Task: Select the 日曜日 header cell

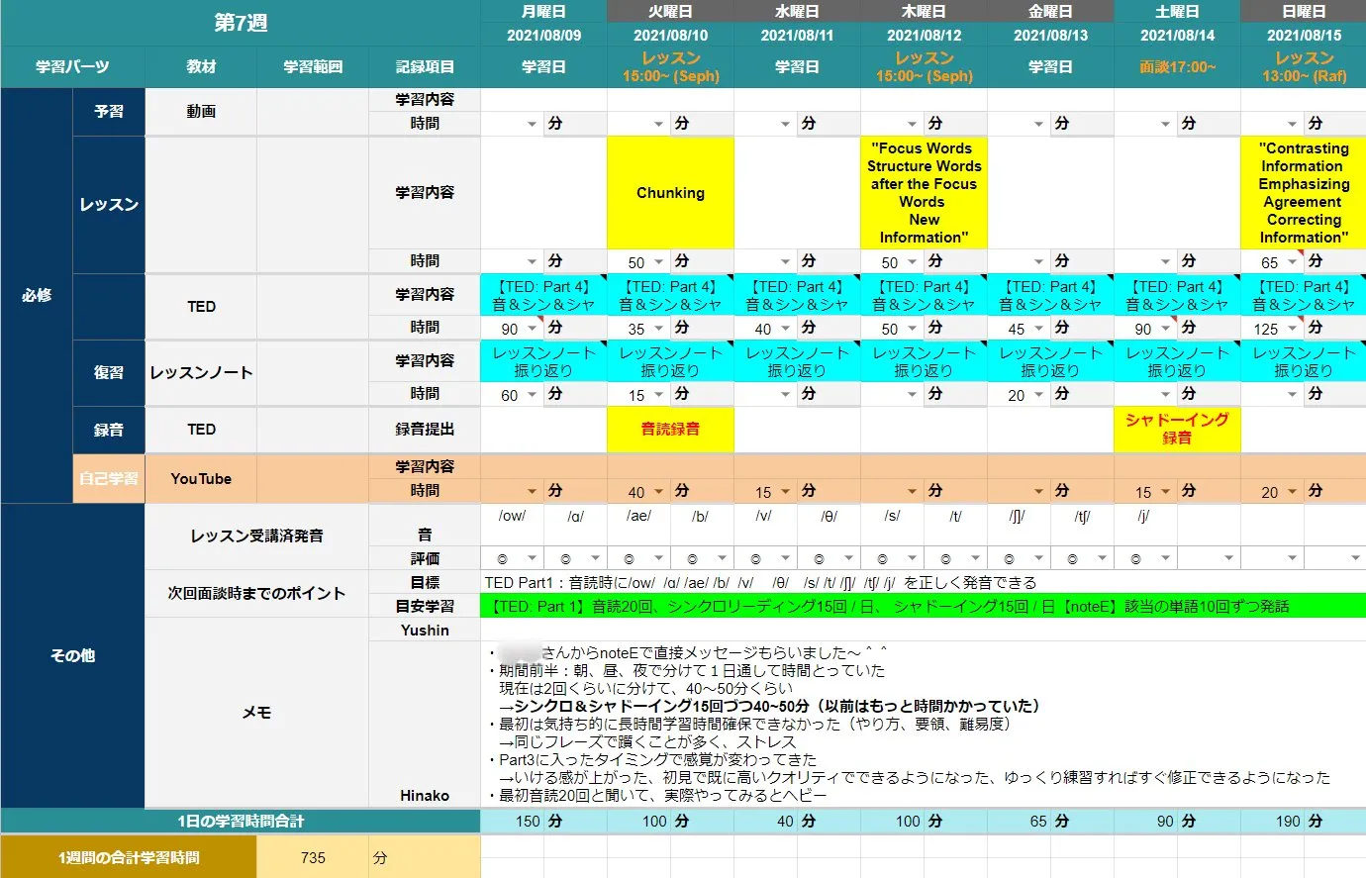Action: (1304, 12)
